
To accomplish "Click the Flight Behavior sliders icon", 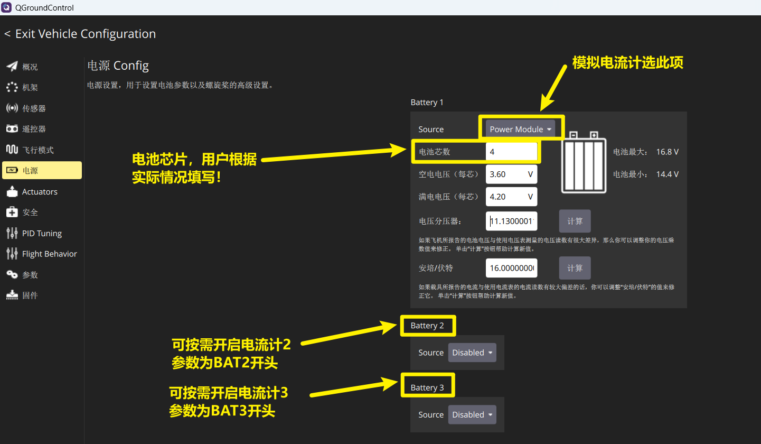I will (12, 254).
